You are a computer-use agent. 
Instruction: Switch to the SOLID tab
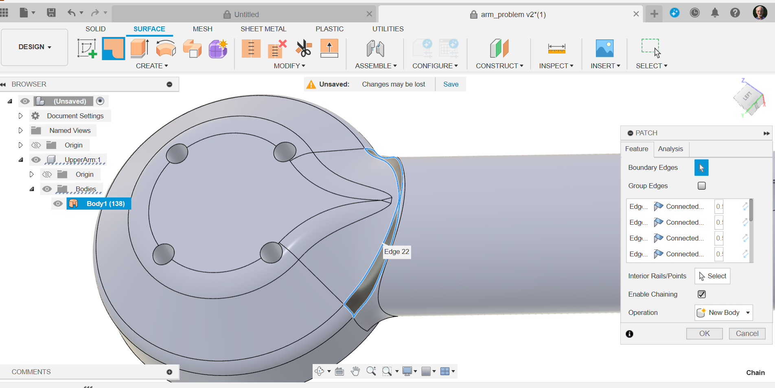pos(96,29)
